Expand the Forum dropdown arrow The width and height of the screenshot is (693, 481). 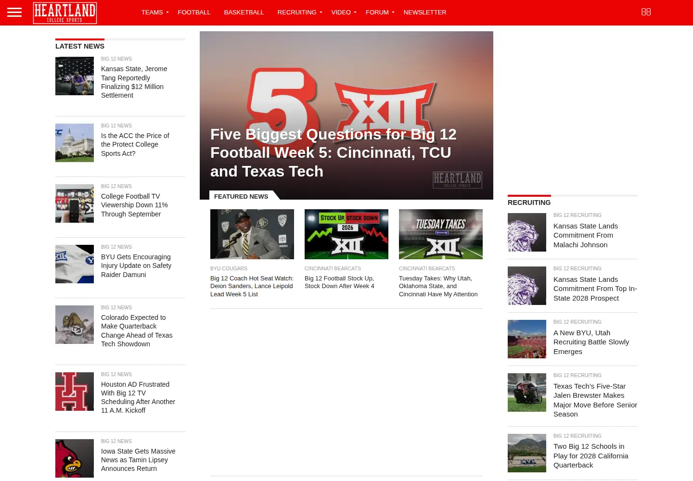[x=393, y=13]
